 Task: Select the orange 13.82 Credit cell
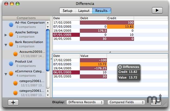(x=120, y=27)
